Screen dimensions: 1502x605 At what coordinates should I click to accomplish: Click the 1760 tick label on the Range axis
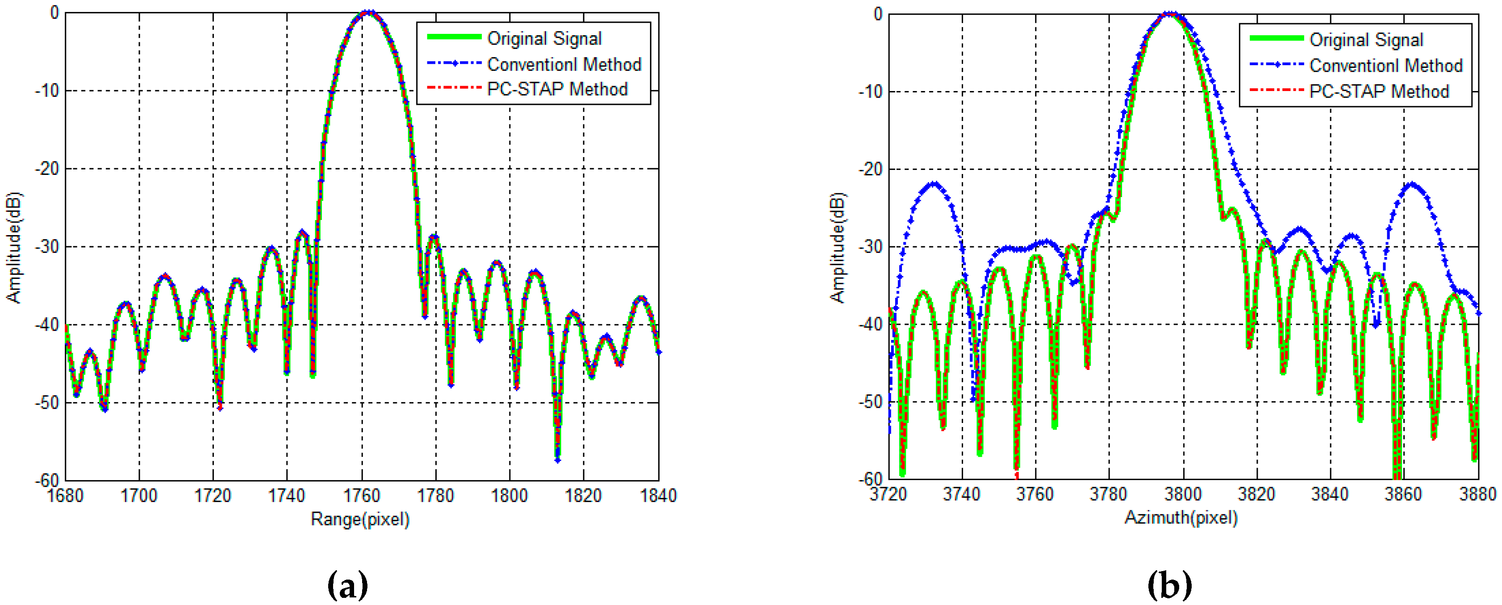[x=362, y=495]
